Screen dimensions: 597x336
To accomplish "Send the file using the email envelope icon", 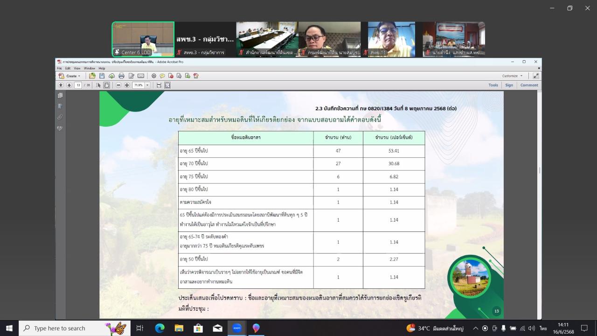I will pyautogui.click(x=141, y=76).
